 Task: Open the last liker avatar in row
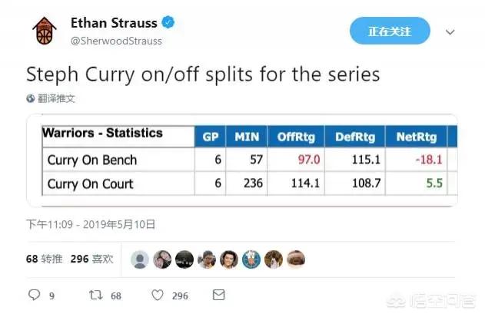click(296, 259)
